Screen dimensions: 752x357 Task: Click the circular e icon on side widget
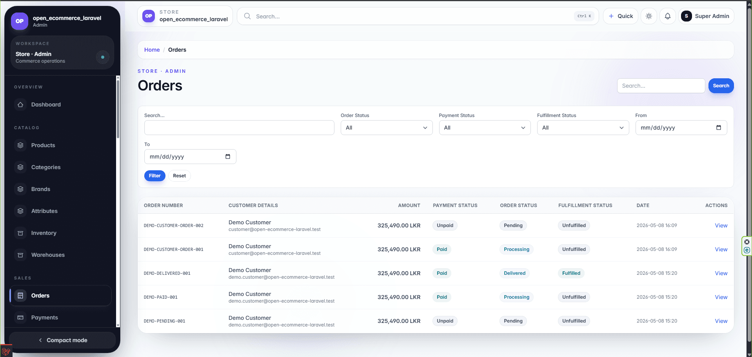click(747, 250)
